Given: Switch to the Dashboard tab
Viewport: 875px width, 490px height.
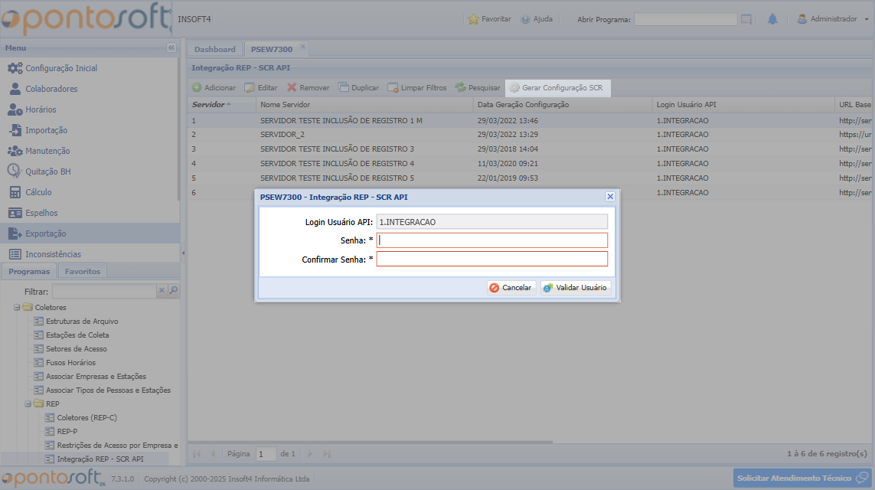Looking at the screenshot, I should pyautogui.click(x=214, y=48).
